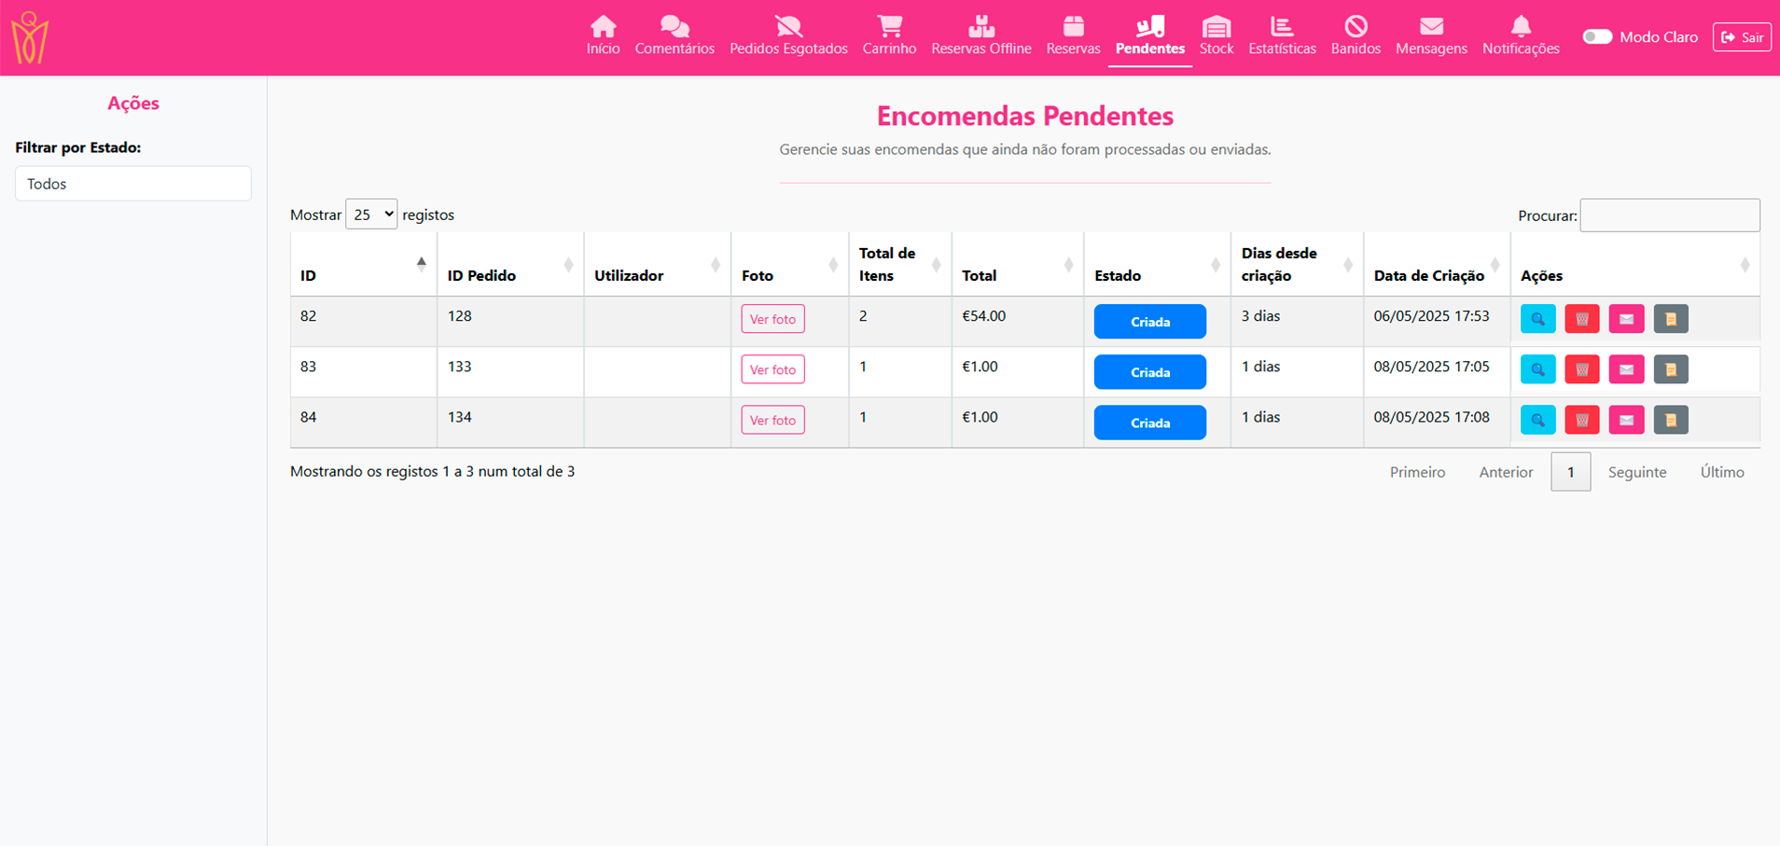Delete order 83 with the trash icon
This screenshot has width=1780, height=846.
(1581, 369)
